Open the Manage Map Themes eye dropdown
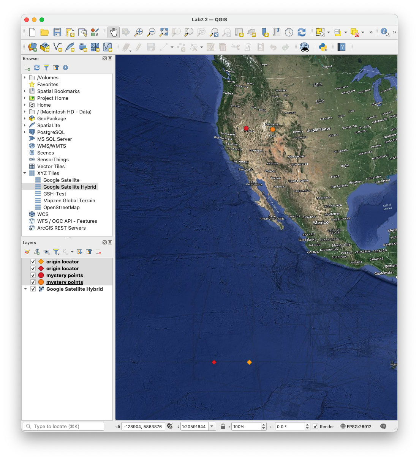 click(47, 252)
